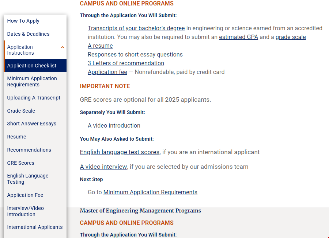This screenshot has width=329, height=238.
Task: Open the A video introduction link
Action: (x=114, y=125)
